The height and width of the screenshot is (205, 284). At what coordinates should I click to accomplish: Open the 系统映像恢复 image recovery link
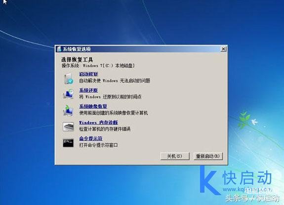click(x=93, y=106)
